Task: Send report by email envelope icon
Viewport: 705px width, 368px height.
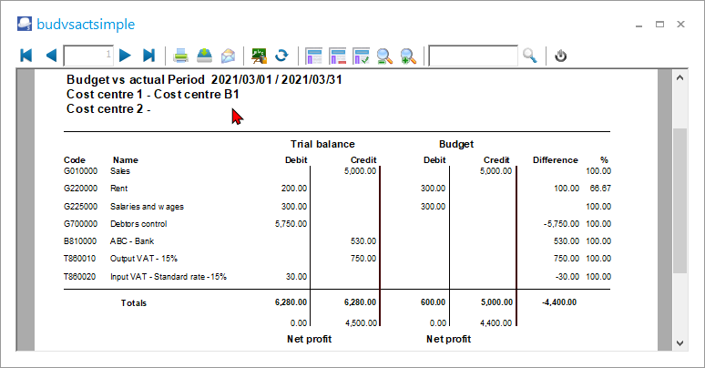Action: pyautogui.click(x=228, y=56)
